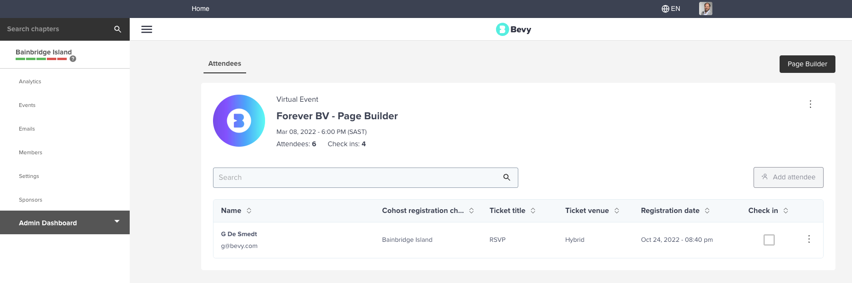Screen dimensions: 852x283
Task: Click the chapter health help icon
Action: (x=73, y=59)
